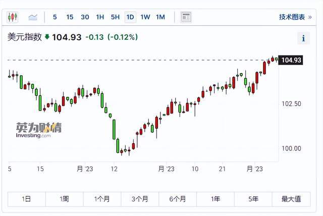323x216 pixels.
Task: Switch to the 3个月 range tab
Action: [140, 199]
